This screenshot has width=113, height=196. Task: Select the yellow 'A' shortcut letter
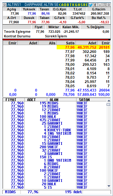click(x=62, y=5)
